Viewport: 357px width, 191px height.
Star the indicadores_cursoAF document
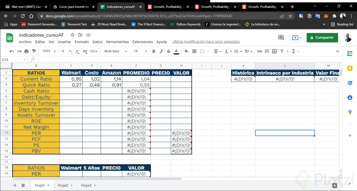click(73, 35)
